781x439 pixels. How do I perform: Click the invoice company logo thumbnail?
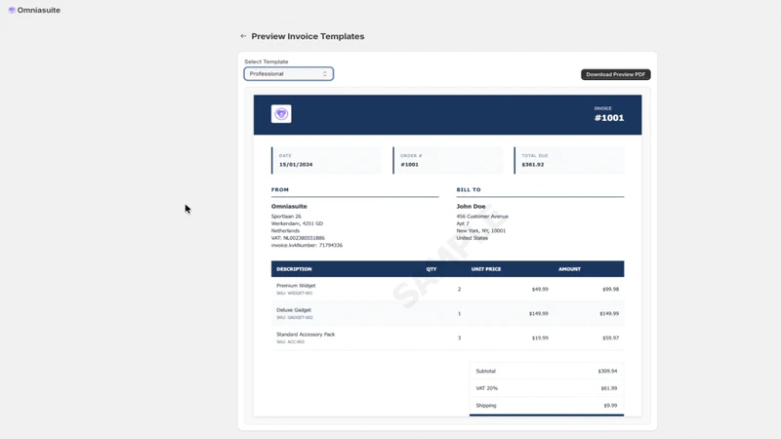pos(281,114)
